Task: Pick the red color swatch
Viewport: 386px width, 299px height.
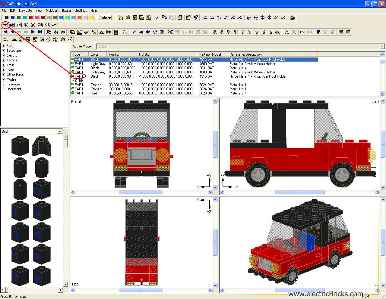Action: tap(31, 18)
